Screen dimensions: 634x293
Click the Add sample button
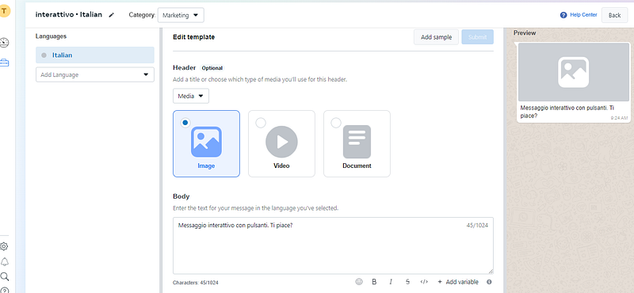[436, 37]
